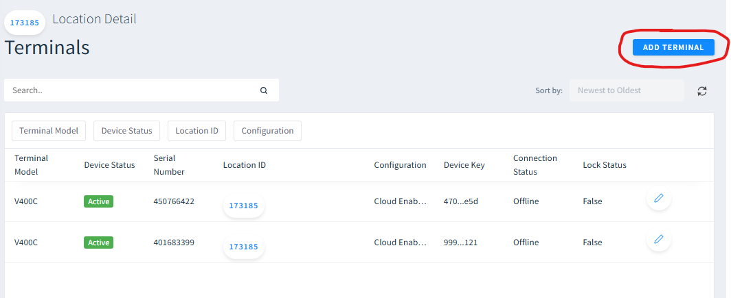Image resolution: width=731 pixels, height=298 pixels.
Task: Click the Active badge in the 401683399 row
Action: [x=98, y=243]
